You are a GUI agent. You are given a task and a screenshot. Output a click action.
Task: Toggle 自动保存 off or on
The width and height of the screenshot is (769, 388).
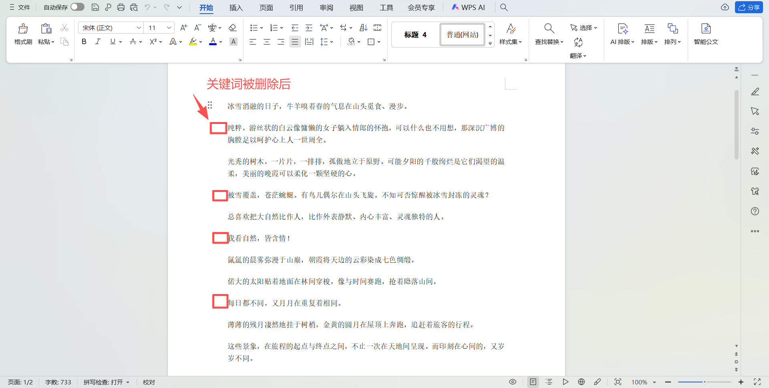click(77, 7)
